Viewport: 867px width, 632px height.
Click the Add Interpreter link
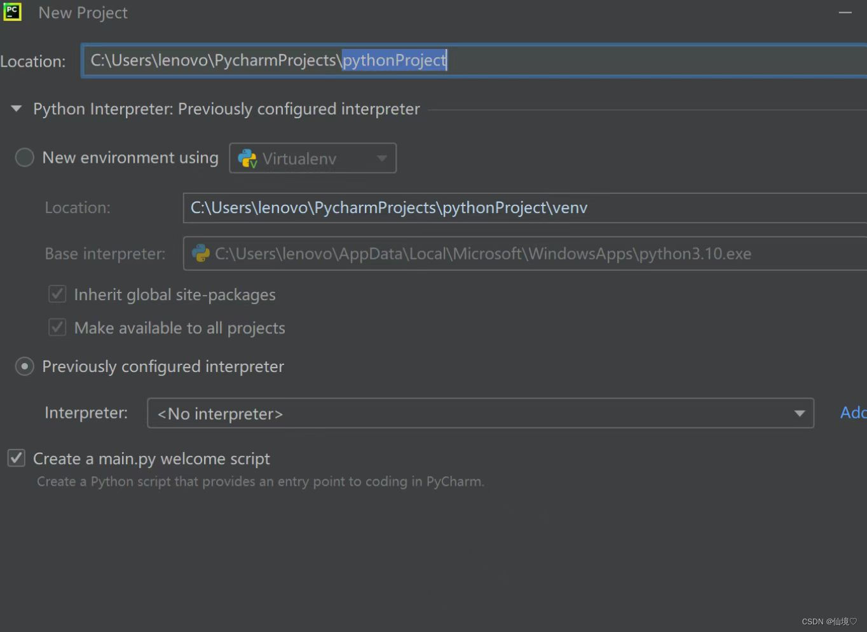tap(853, 413)
